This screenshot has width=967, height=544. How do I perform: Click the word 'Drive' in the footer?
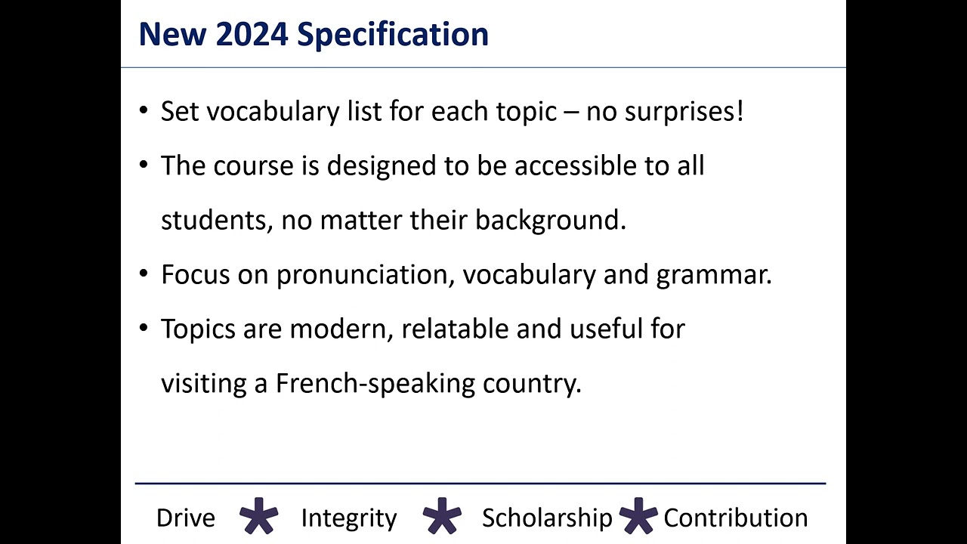pos(186,518)
